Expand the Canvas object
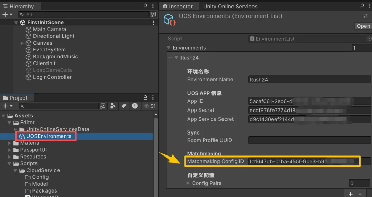Screen dimensions: 372x197 [x=22, y=43]
